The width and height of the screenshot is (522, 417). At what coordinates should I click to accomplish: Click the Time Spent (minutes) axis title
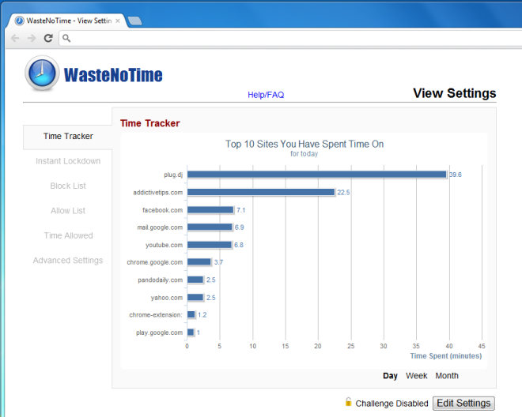446,356
